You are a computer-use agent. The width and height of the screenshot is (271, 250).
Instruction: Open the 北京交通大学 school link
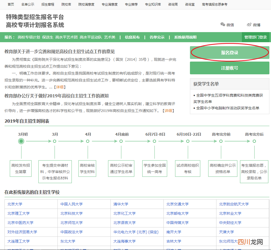pos(177,204)
